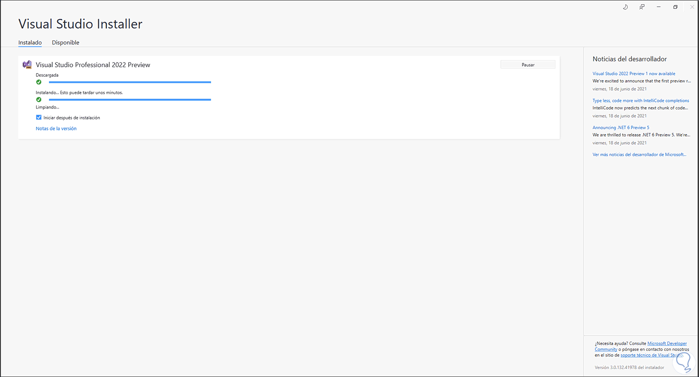Viewport: 699px width, 377px height.
Task: Click the Descargada download progress bar
Action: pyautogui.click(x=130, y=82)
